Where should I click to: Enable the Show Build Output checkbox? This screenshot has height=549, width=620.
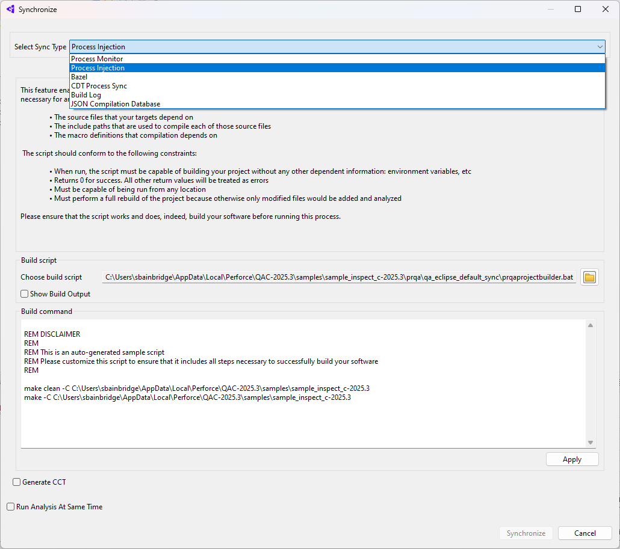coord(25,294)
